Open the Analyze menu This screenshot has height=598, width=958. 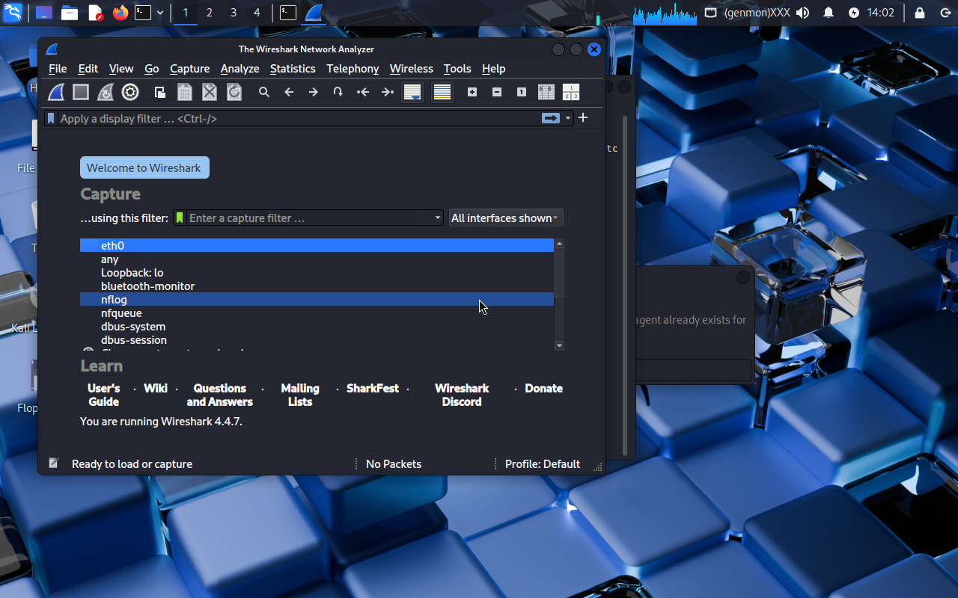(x=240, y=68)
